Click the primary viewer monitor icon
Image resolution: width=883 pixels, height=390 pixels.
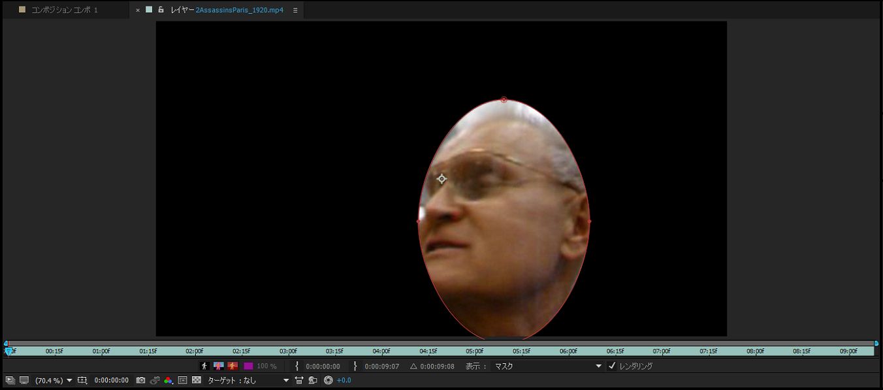point(24,380)
